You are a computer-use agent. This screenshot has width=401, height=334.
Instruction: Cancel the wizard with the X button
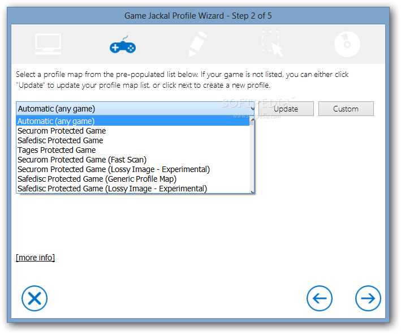35,298
